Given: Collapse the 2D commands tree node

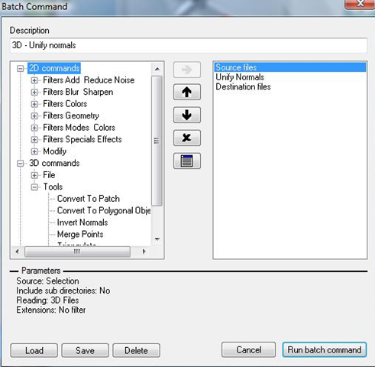Looking at the screenshot, I should click(20, 68).
